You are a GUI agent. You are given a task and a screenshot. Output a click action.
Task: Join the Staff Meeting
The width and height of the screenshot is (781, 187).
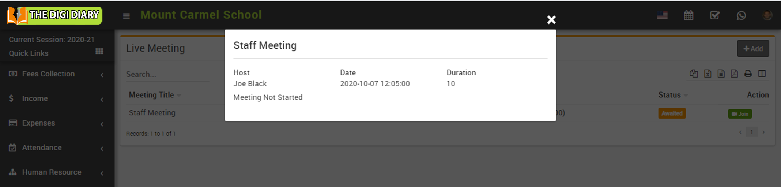pyautogui.click(x=740, y=114)
